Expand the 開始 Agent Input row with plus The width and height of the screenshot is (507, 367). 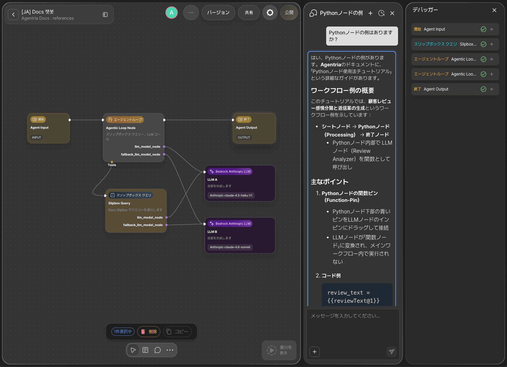coord(492,29)
